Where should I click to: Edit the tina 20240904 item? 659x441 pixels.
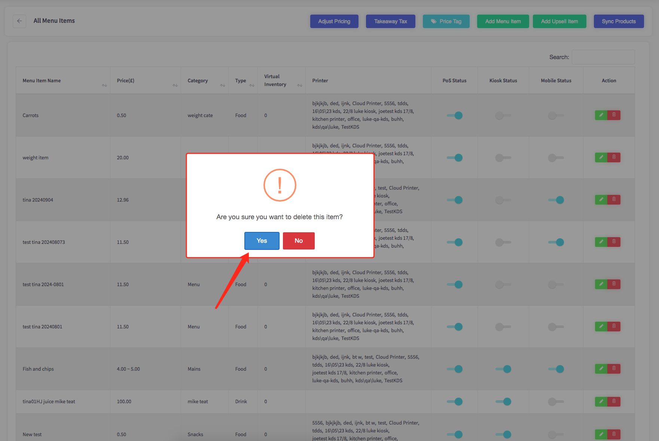(x=601, y=200)
